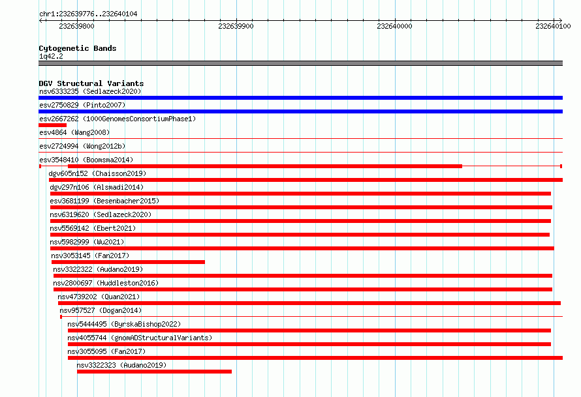
Task: Select the esv4864 (Wang2008) label
Action: [x=74, y=132]
